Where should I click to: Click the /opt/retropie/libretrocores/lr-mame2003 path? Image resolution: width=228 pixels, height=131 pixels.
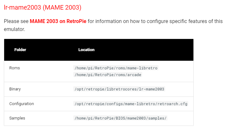point(119,89)
